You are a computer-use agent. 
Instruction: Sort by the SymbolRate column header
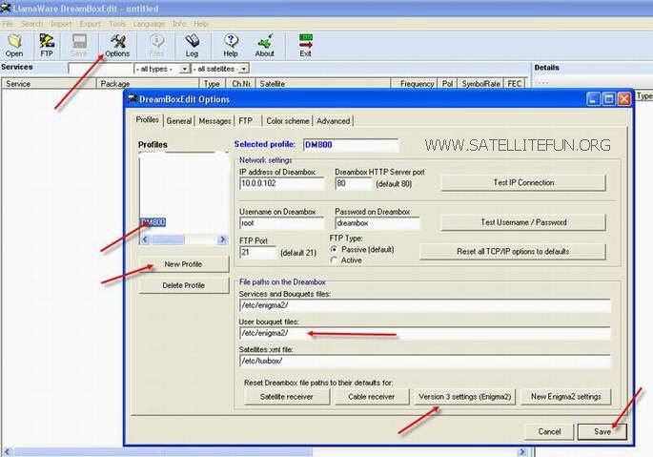(480, 84)
